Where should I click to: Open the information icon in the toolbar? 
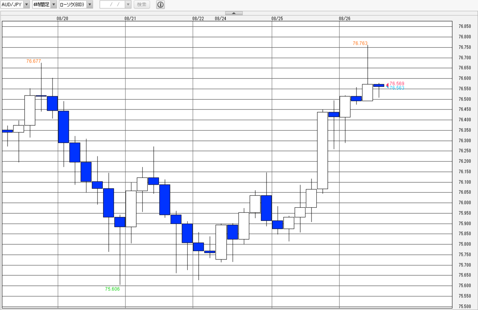160,5
